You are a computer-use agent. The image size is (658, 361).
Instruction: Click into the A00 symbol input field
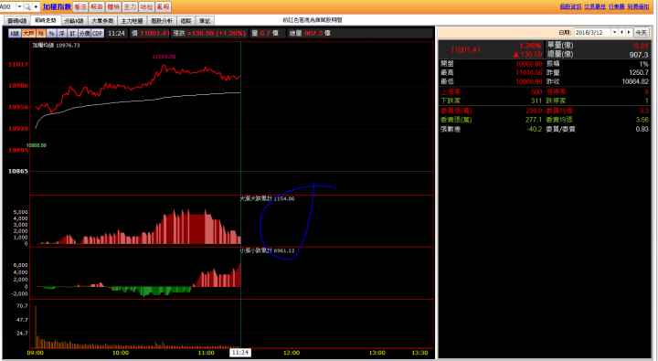(7, 6)
